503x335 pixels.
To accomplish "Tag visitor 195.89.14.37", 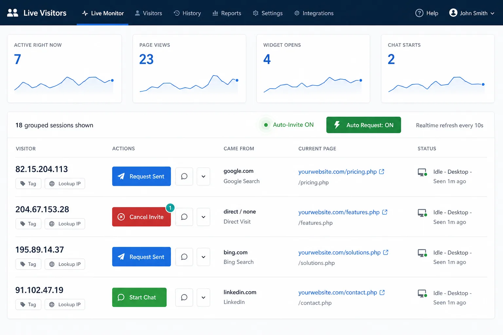I will pyautogui.click(x=28, y=264).
